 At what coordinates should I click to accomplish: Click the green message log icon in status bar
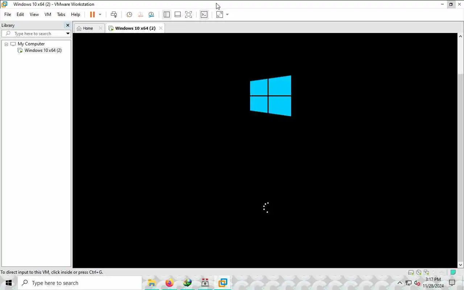(453, 272)
